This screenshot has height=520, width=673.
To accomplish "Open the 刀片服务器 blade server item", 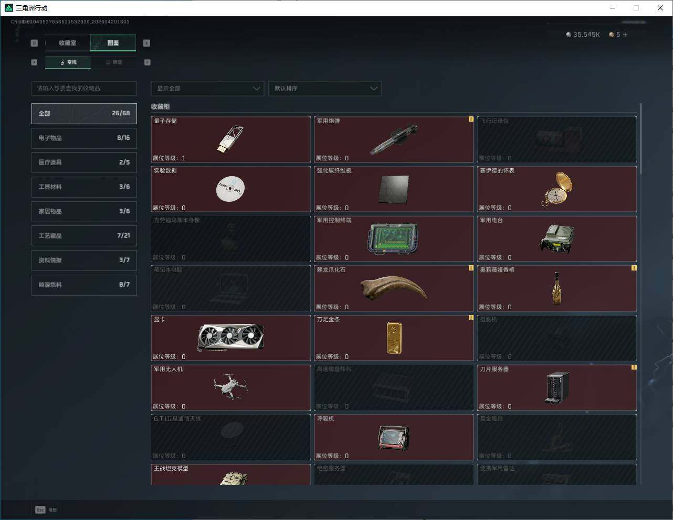I will [x=557, y=388].
